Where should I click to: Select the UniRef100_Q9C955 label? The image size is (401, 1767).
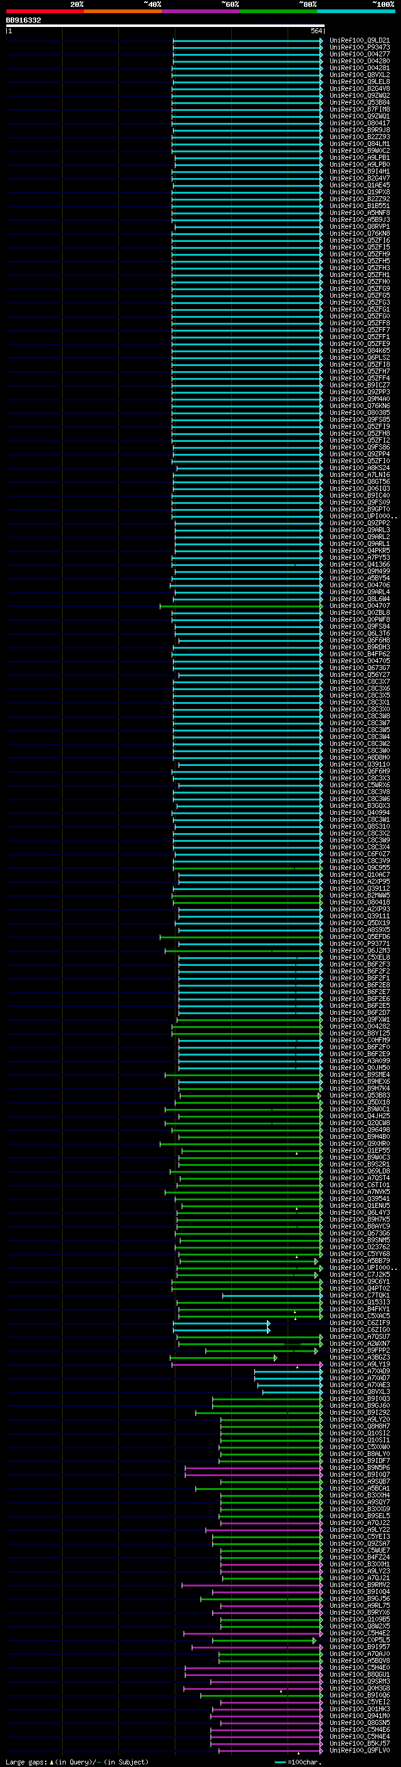pos(359,868)
